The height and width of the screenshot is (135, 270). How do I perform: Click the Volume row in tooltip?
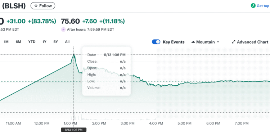click(x=107, y=88)
